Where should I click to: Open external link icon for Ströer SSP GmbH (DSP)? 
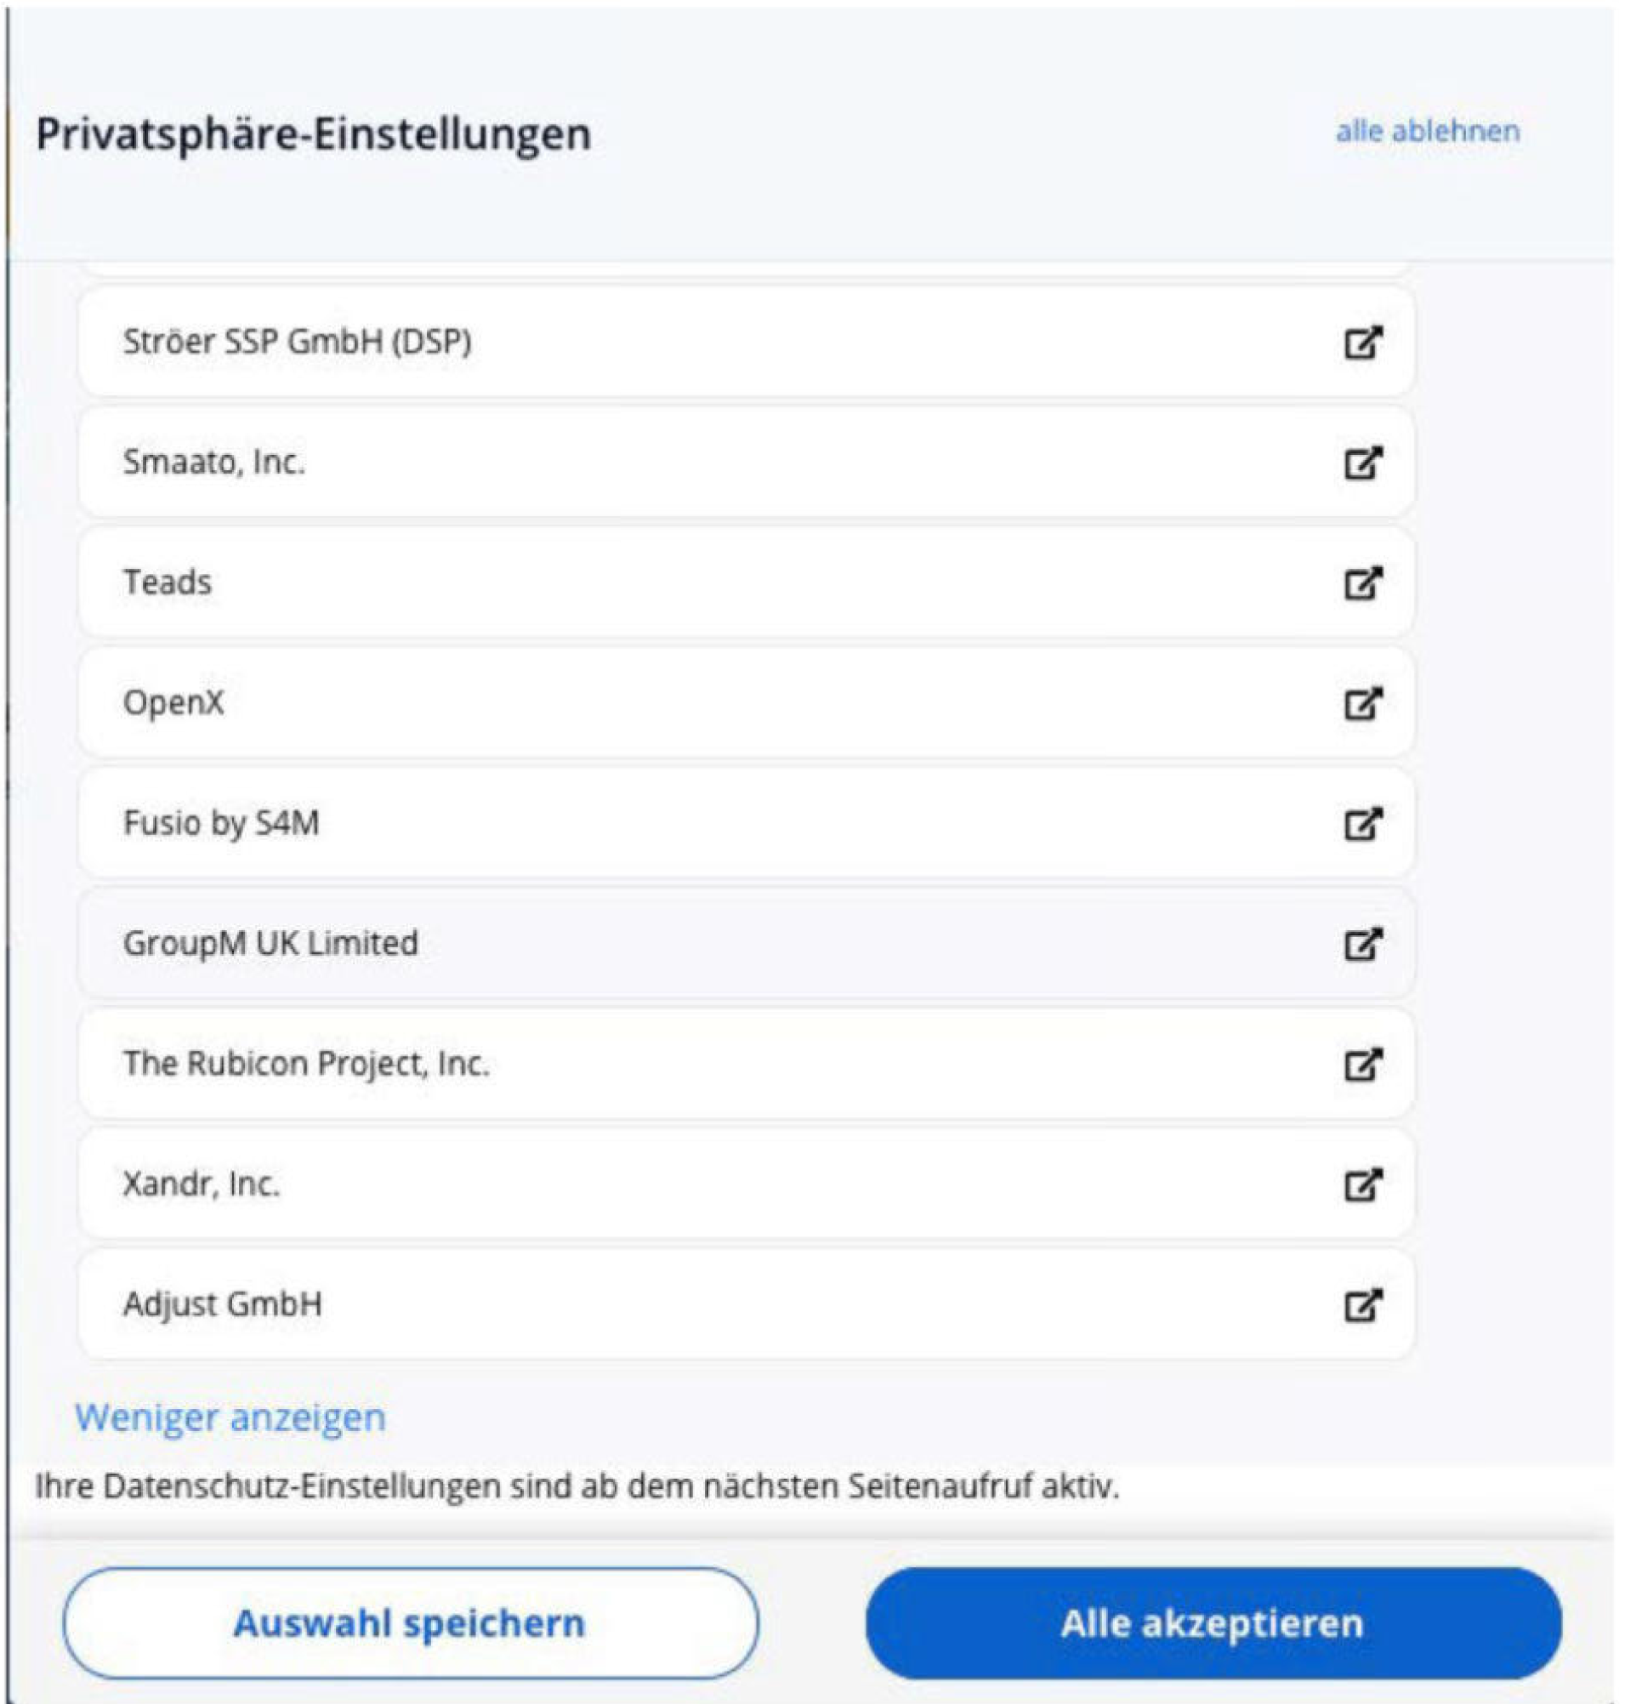point(1362,342)
